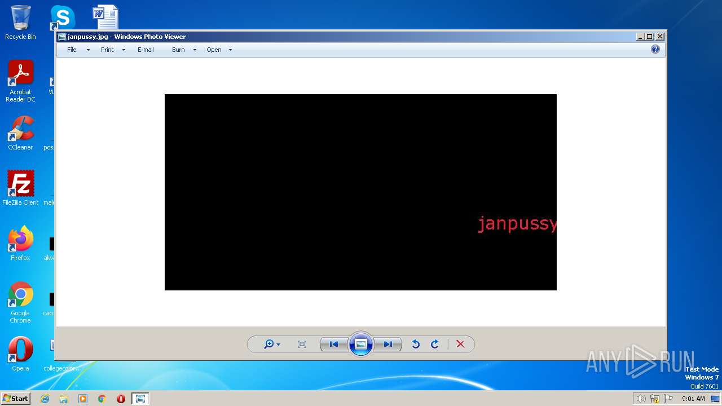Open the magnifier zoom control
The height and width of the screenshot is (406, 722).
(x=272, y=344)
